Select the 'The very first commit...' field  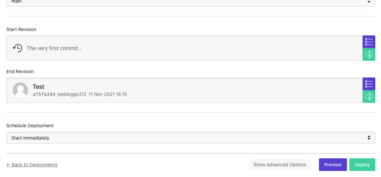54,48
